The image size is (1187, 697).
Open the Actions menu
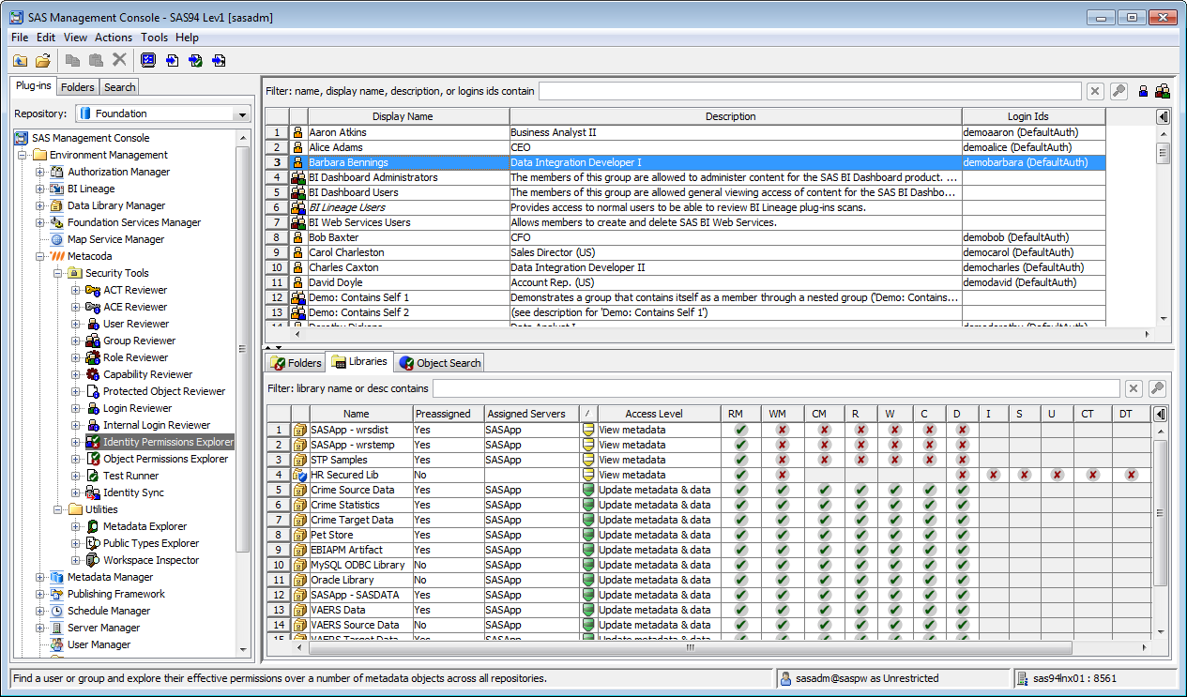point(114,38)
